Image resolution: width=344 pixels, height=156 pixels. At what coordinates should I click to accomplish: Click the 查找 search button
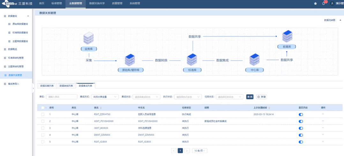(250, 97)
